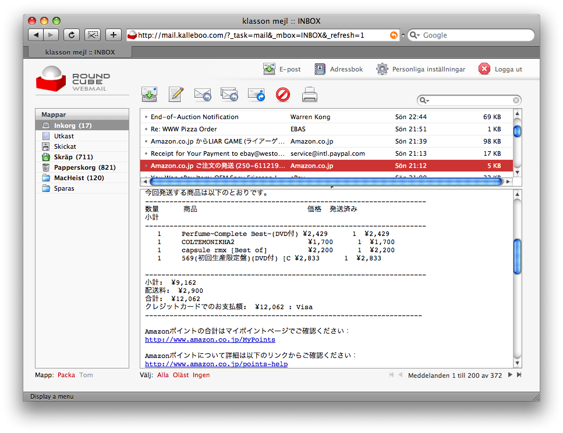
Task: Click the Forward message icon
Action: 256,95
